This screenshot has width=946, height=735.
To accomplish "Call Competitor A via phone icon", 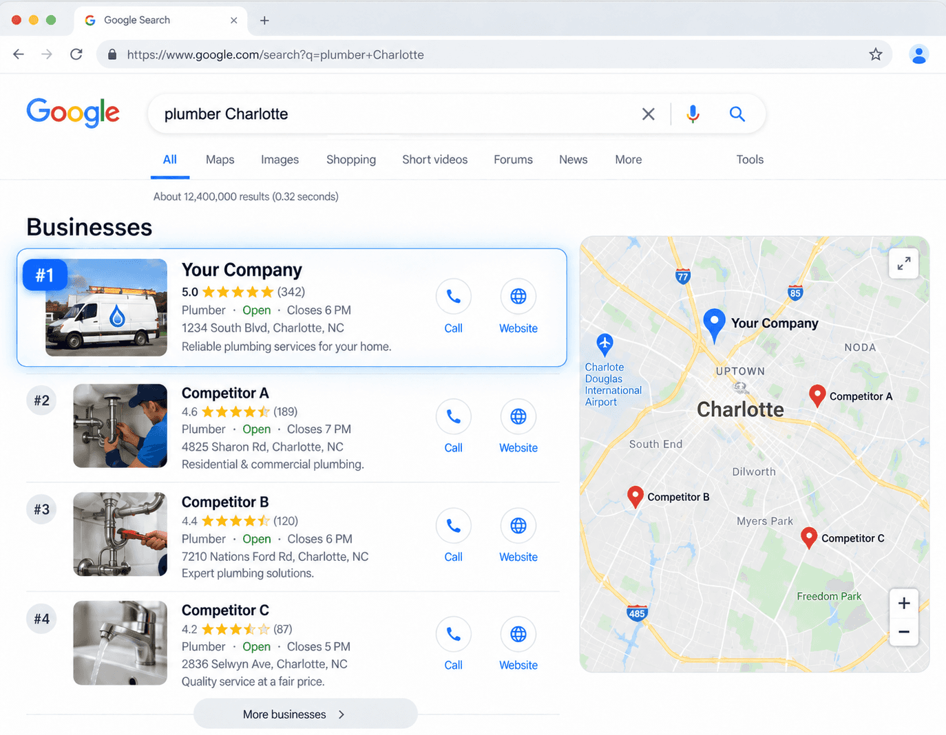I will tap(453, 416).
